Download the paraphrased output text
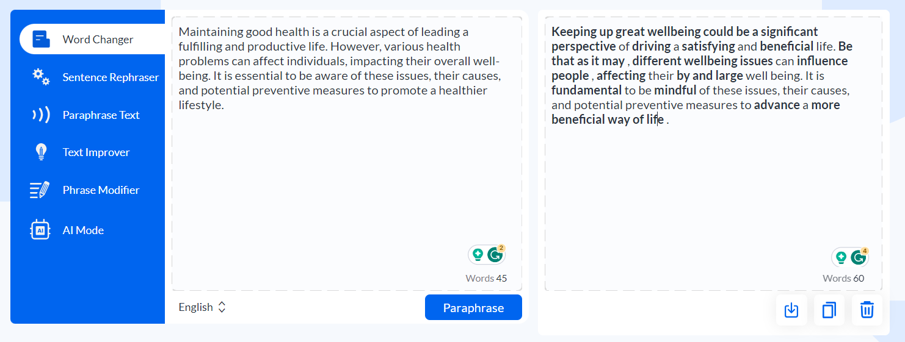This screenshot has height=342, width=905. [x=791, y=310]
